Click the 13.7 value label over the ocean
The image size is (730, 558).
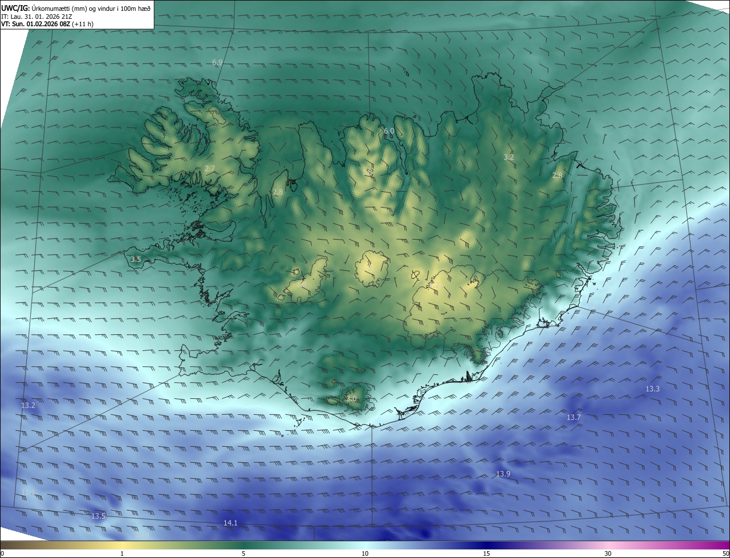pyautogui.click(x=574, y=418)
